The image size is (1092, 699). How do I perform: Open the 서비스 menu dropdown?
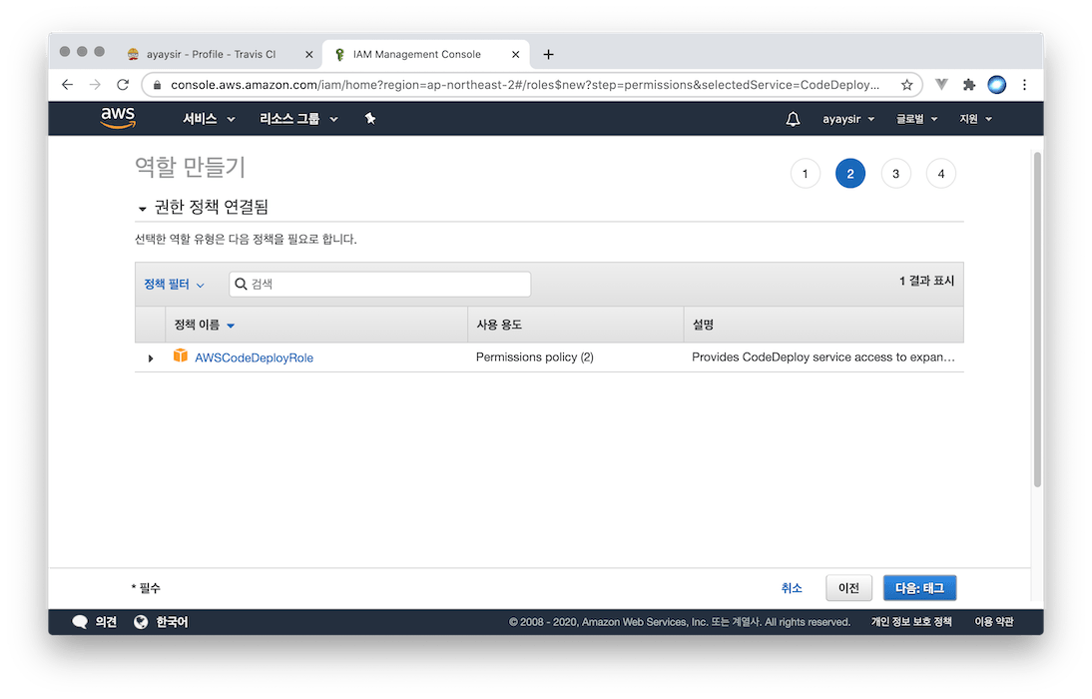coord(209,119)
